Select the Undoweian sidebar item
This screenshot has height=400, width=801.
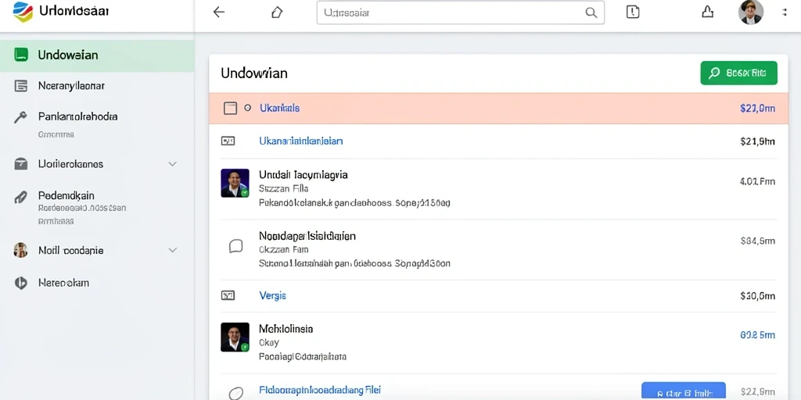tap(97, 55)
